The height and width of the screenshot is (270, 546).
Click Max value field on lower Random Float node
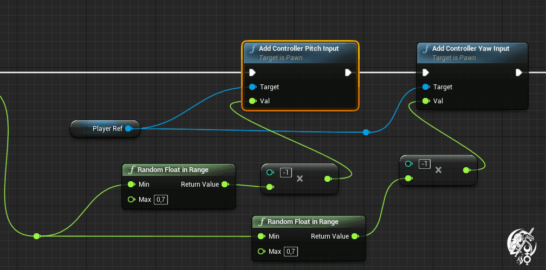pos(291,252)
